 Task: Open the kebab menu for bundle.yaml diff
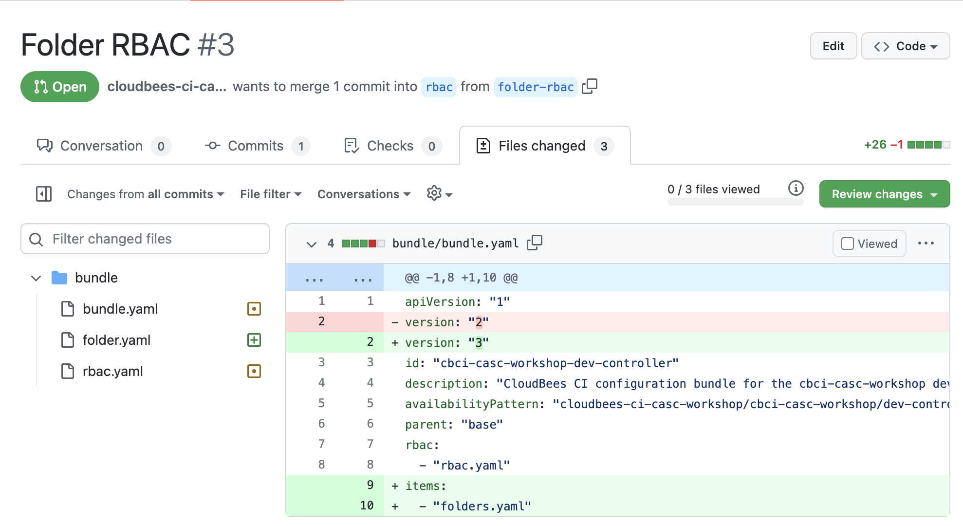click(x=926, y=243)
